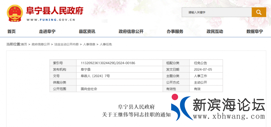Click the 公开方式 label cell
Screen dimensions: 271x127
coord(176,83)
